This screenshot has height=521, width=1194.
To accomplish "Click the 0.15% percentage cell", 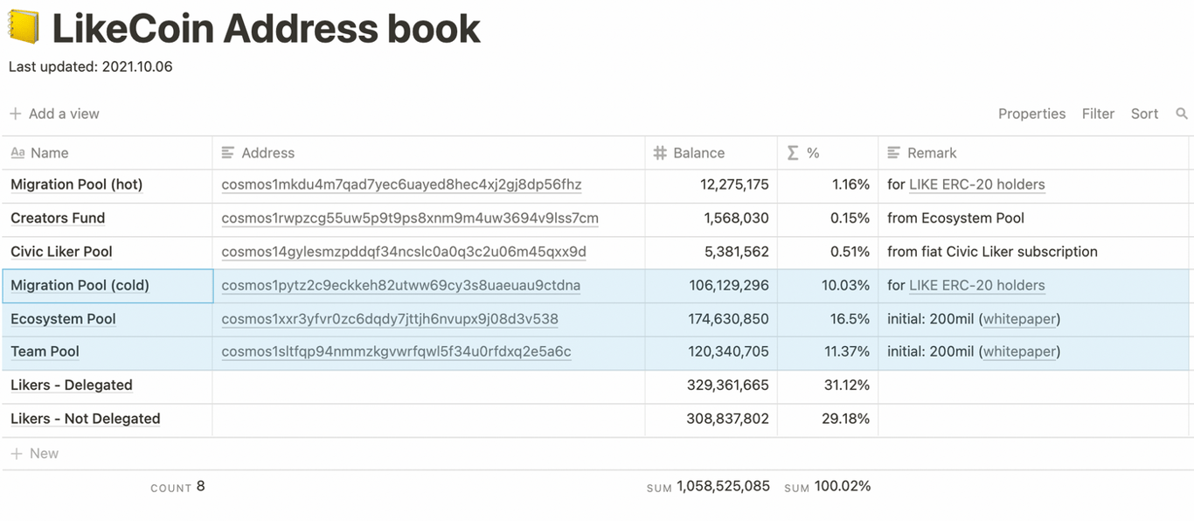I will (x=828, y=218).
